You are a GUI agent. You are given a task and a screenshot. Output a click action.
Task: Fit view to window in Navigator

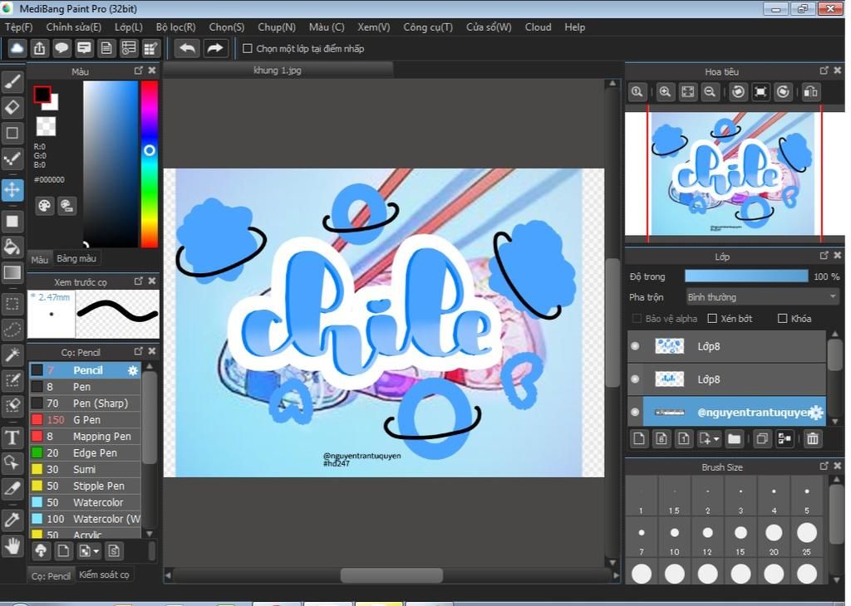tap(687, 91)
